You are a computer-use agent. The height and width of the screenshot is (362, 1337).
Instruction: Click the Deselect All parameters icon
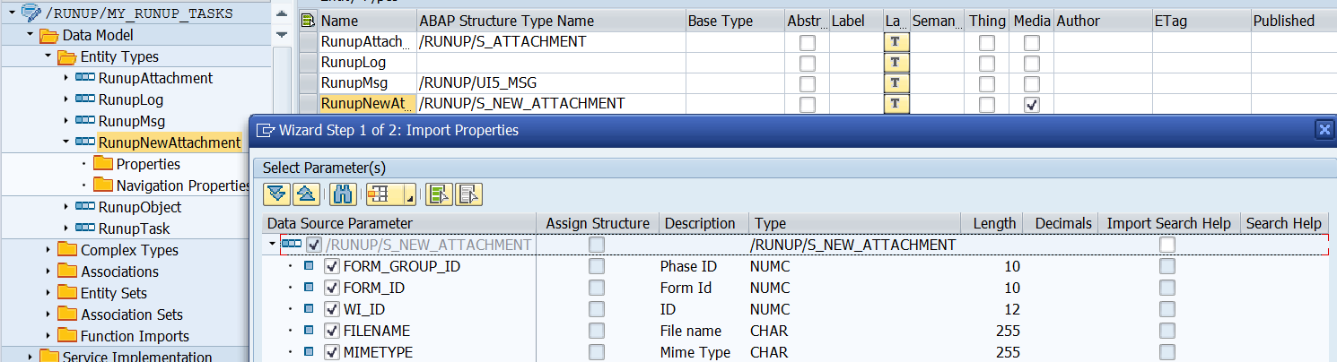point(470,194)
